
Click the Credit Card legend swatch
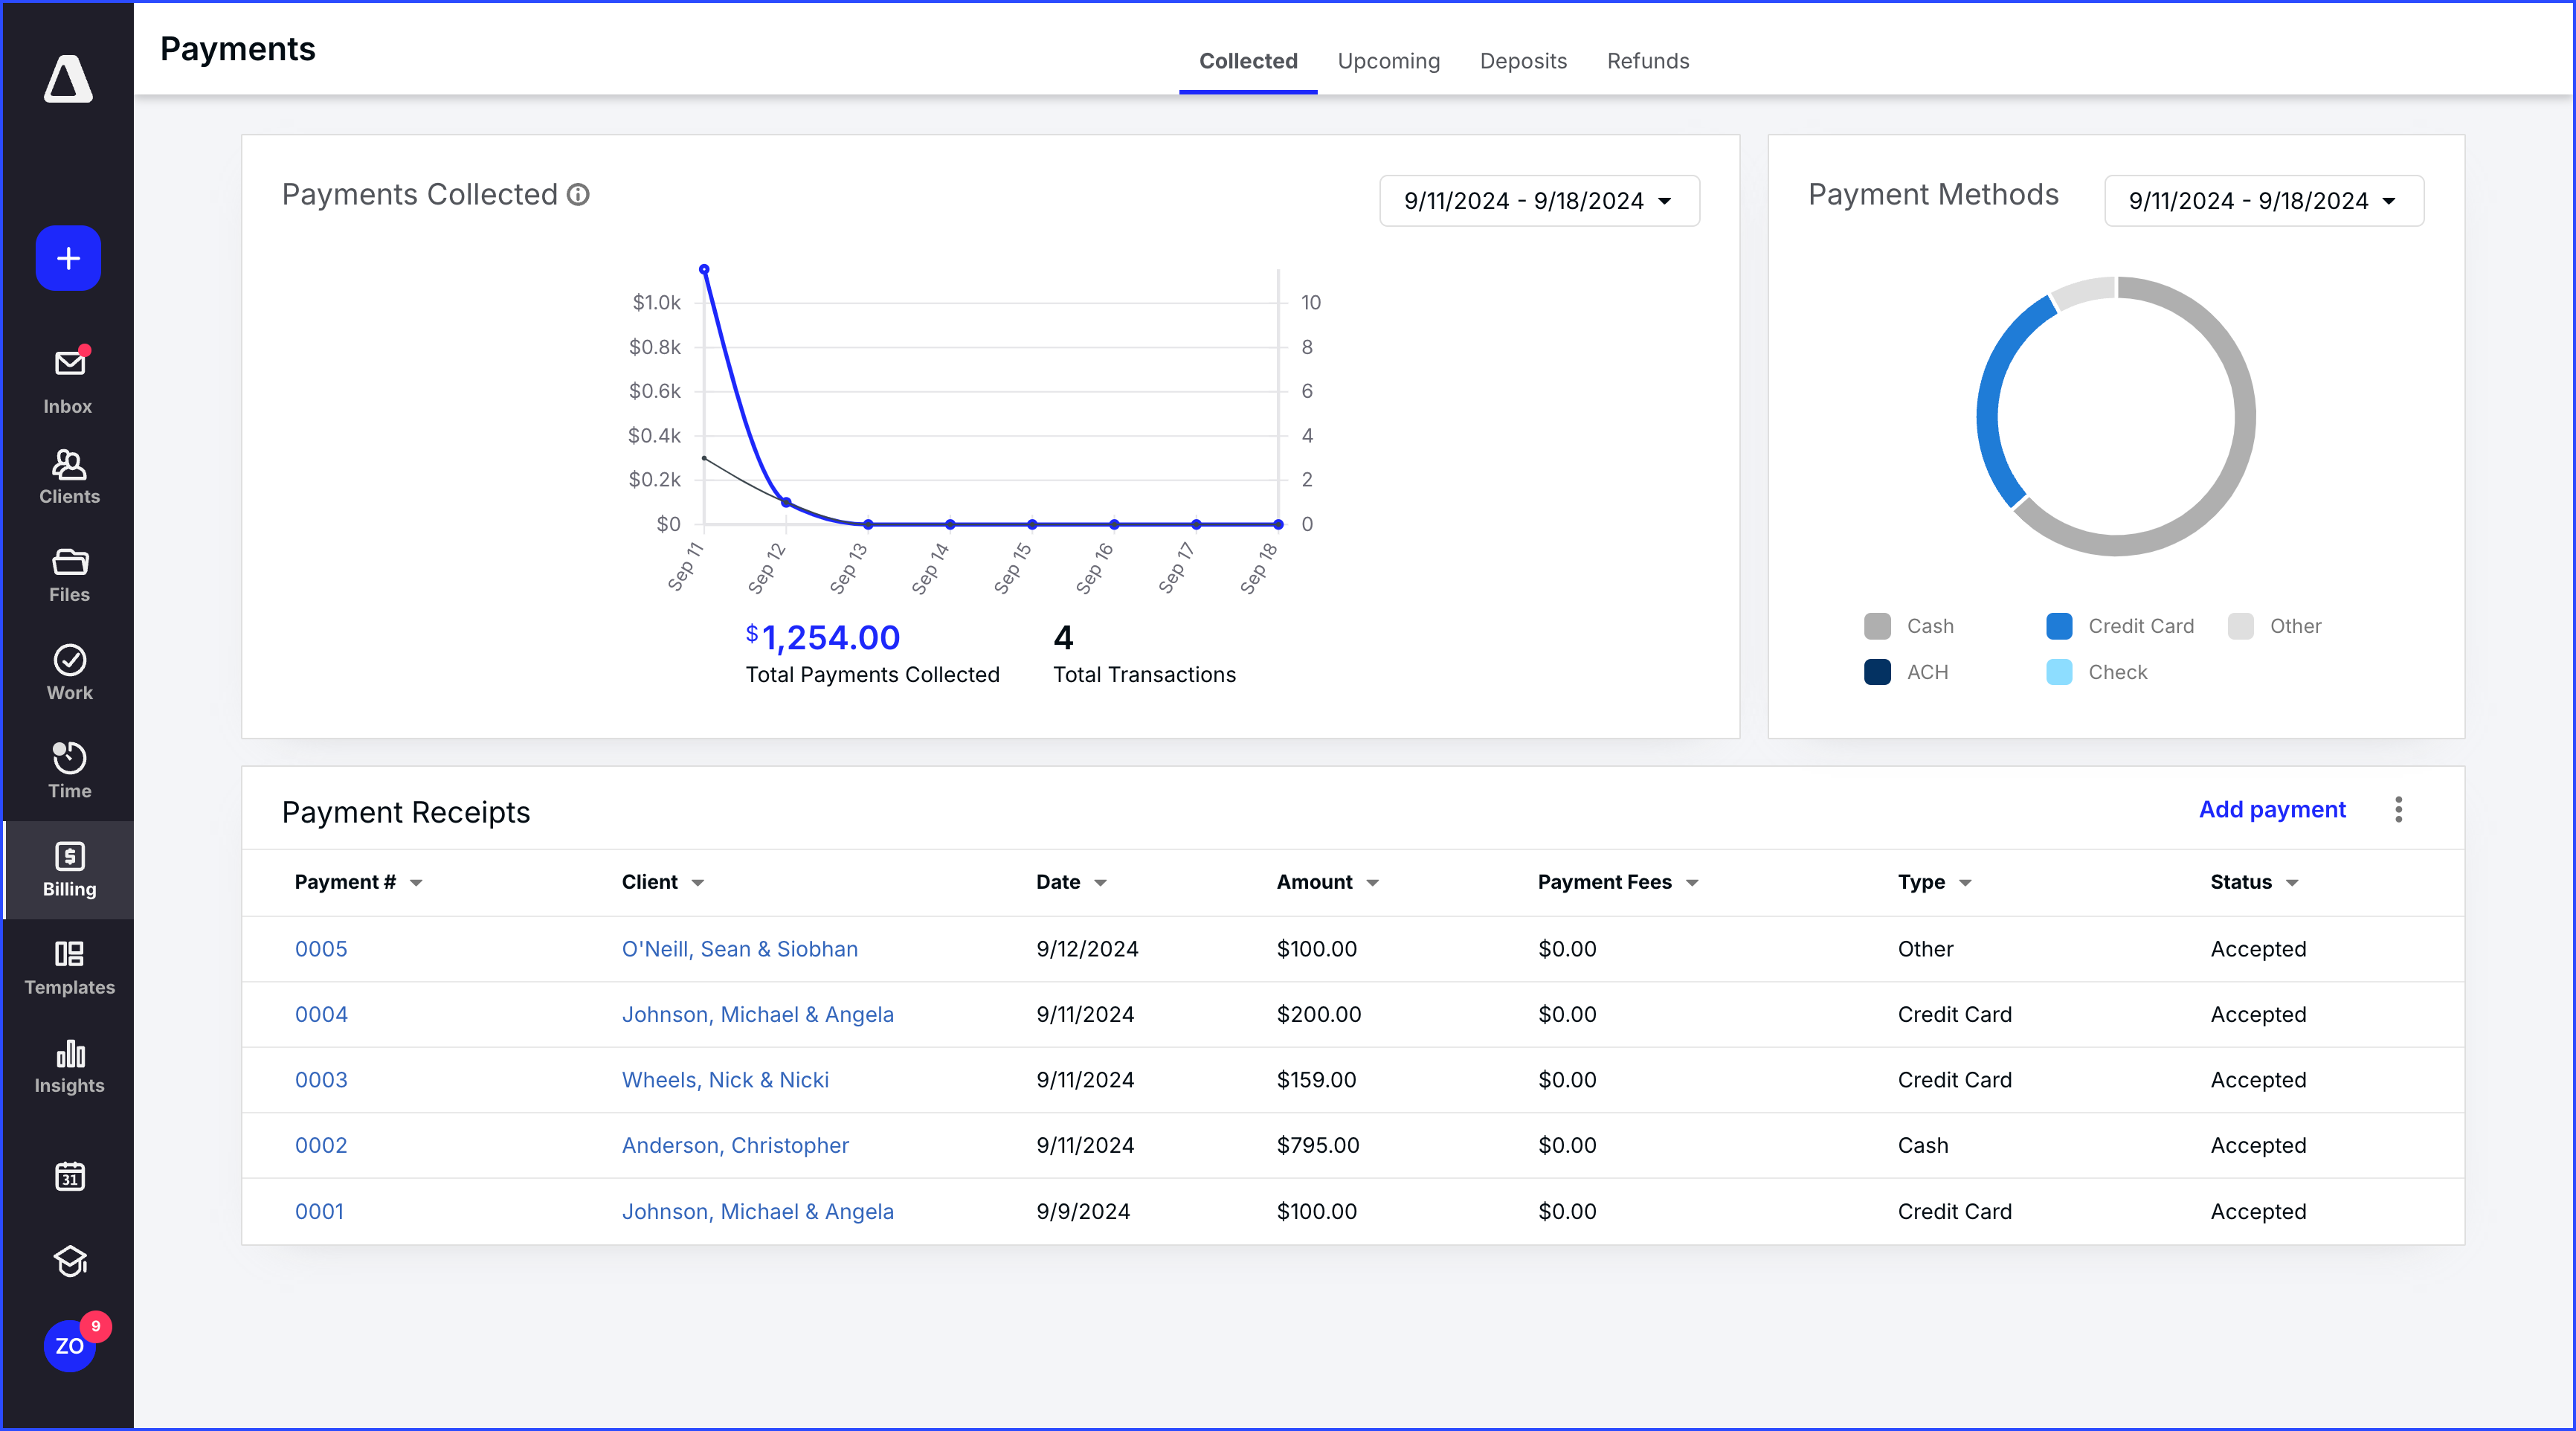pos(2058,626)
